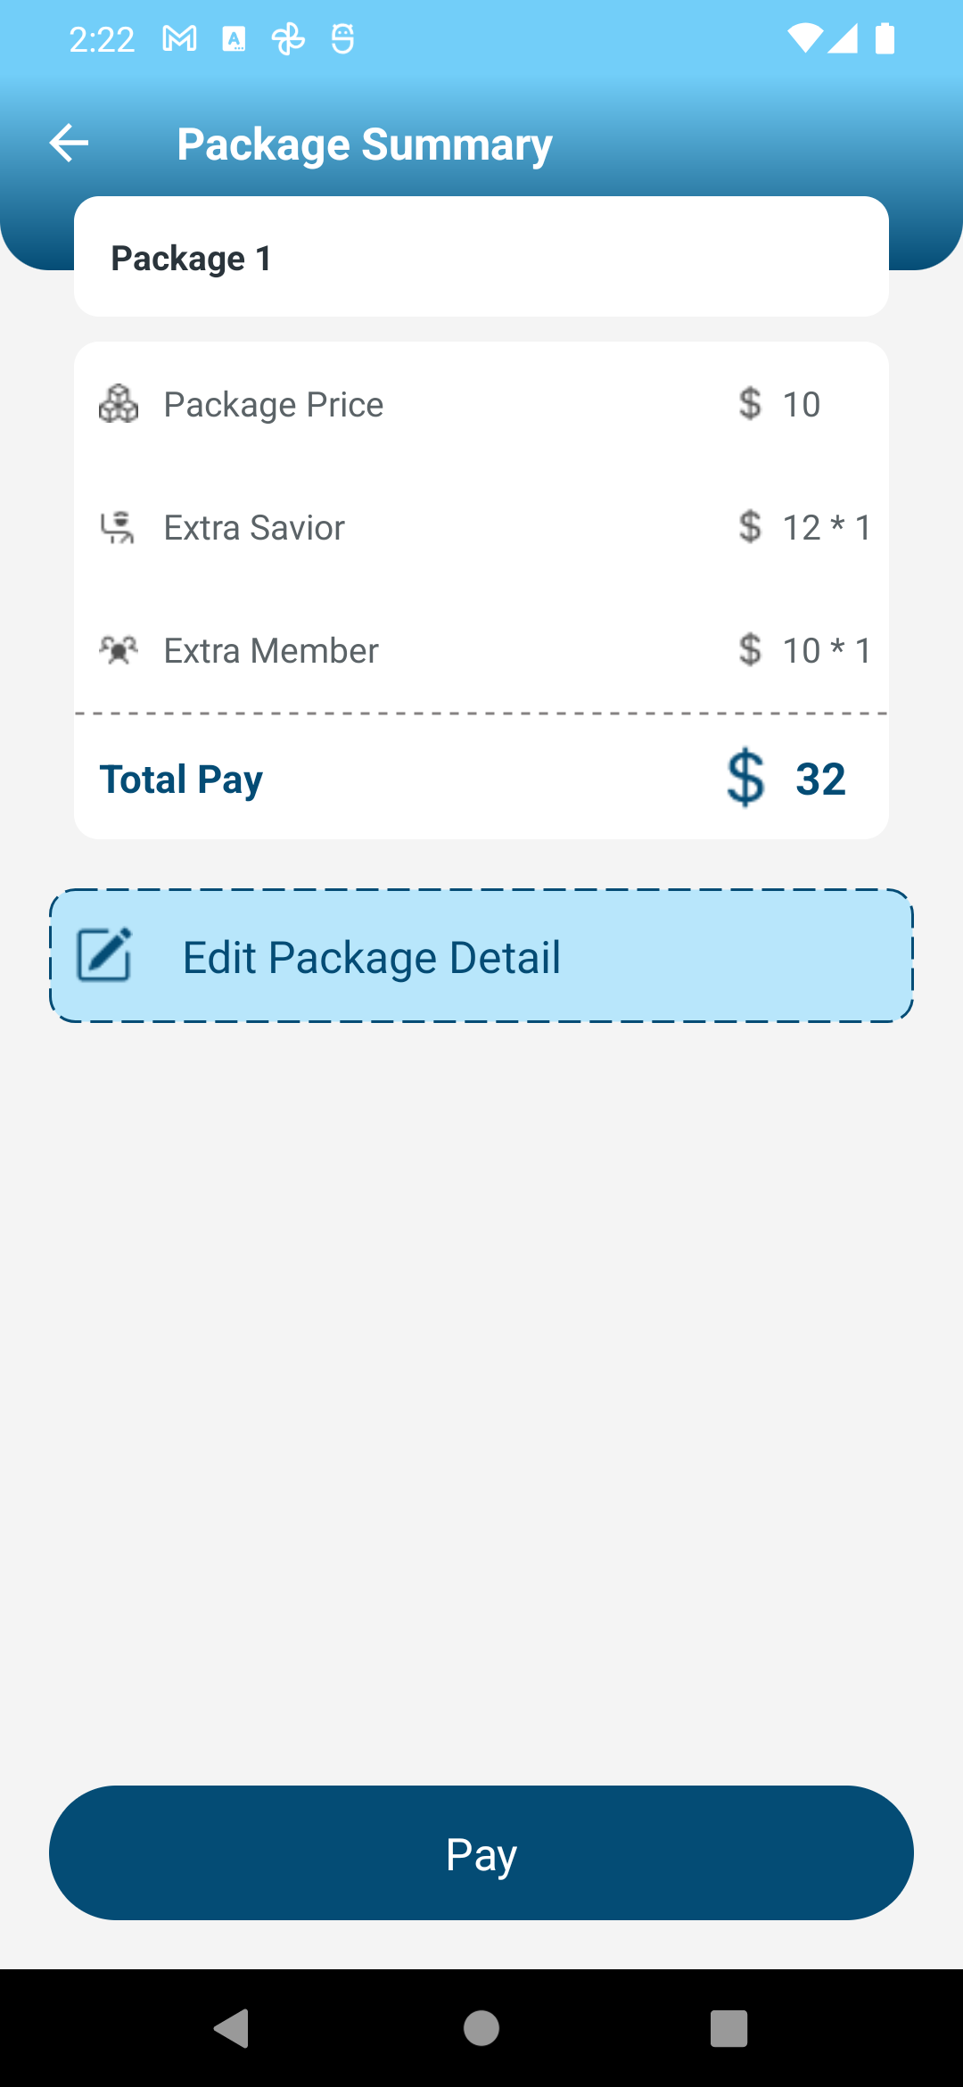Tap the Package Summary heading
Screen dimensions: 963x2087
point(365,144)
